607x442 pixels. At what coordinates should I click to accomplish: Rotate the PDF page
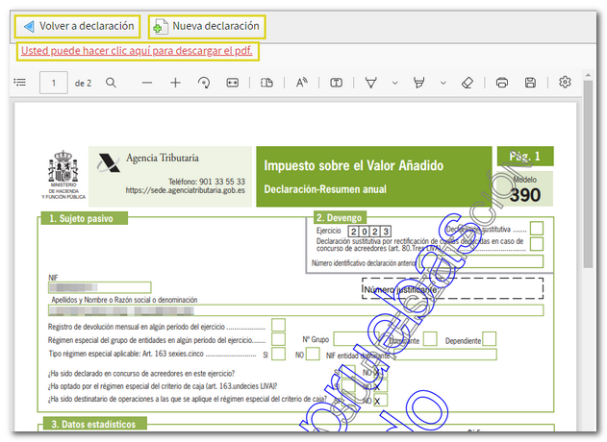coord(203,83)
